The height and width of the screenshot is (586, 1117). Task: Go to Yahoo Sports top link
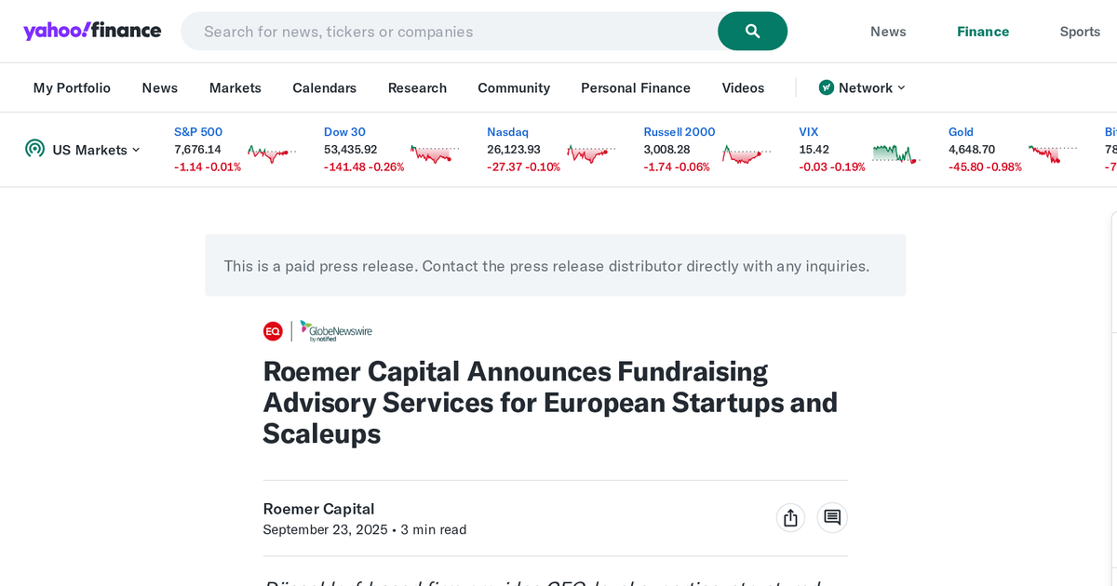[1080, 32]
